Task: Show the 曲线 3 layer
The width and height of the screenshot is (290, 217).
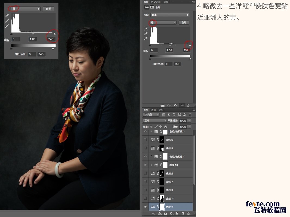Action: tap(145, 190)
